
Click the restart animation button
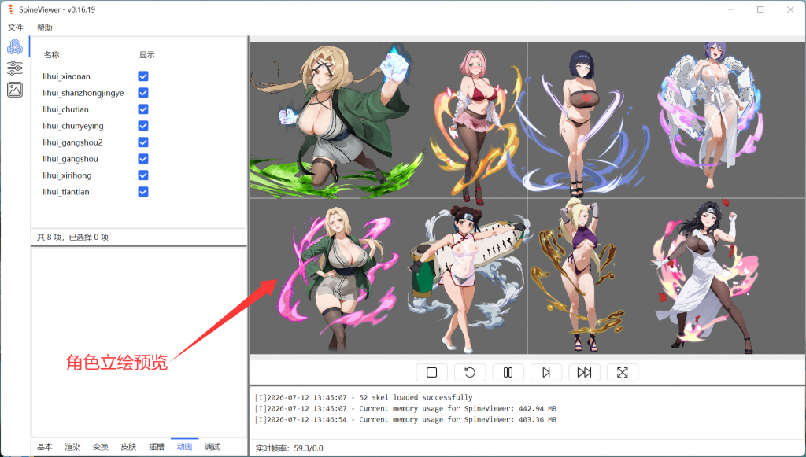(x=470, y=372)
